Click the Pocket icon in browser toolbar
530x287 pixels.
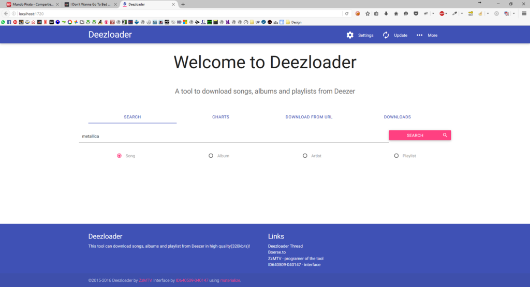pos(416,13)
